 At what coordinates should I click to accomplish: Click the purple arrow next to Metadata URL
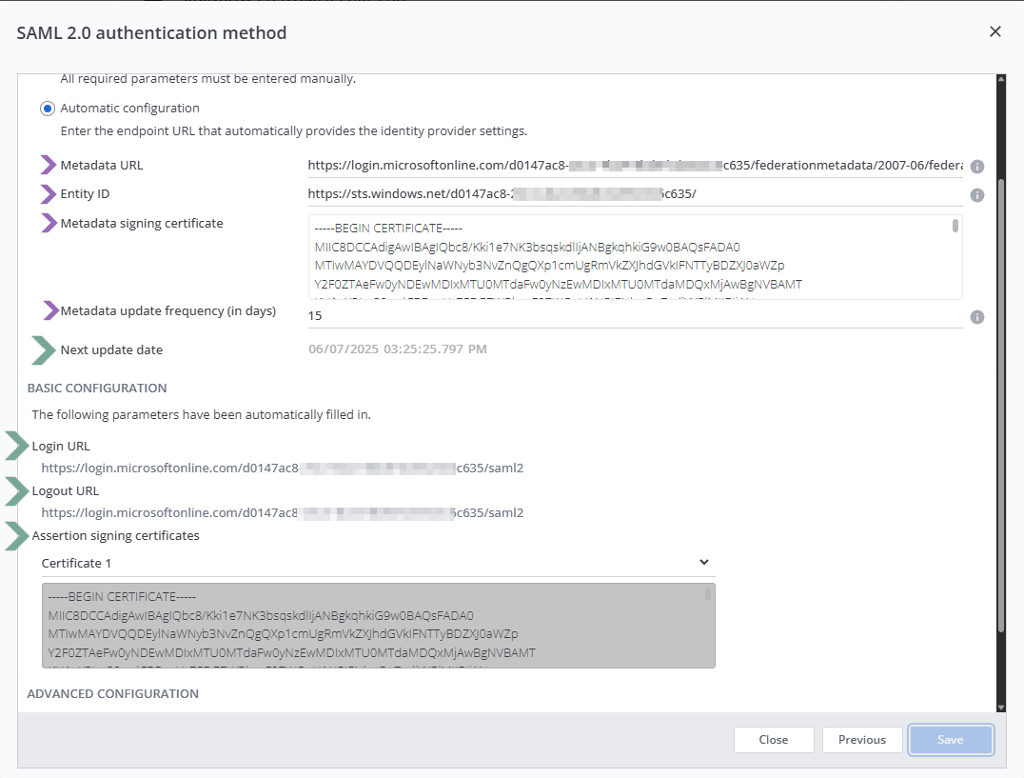tap(49, 165)
